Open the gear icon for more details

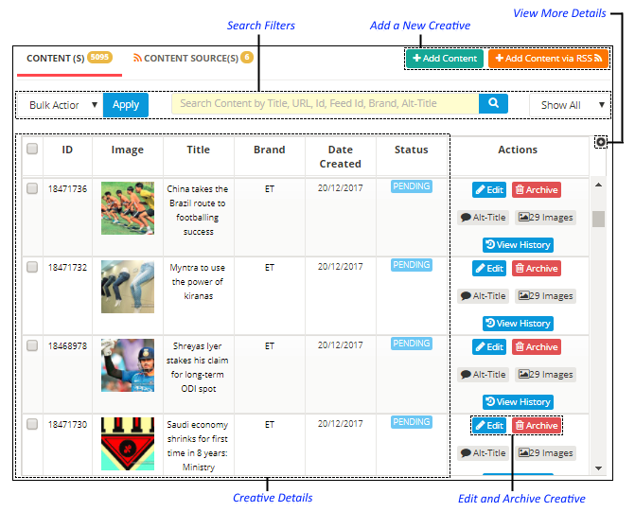pyautogui.click(x=601, y=143)
